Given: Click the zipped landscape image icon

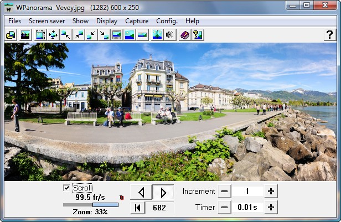Looking at the screenshot, I should [157, 35].
